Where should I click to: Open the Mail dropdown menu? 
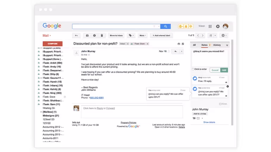point(47,36)
